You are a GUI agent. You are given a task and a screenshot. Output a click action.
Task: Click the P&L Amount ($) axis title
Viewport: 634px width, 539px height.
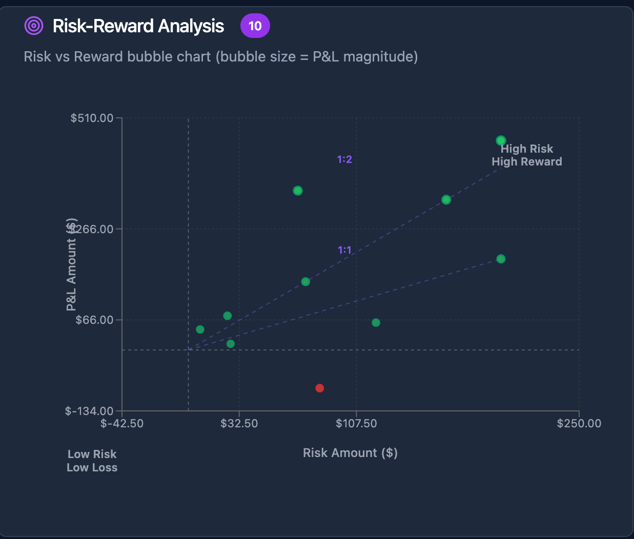[x=72, y=264]
